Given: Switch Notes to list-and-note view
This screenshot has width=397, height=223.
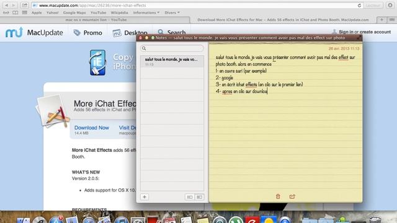Looking at the screenshot, I should pyautogui.click(x=199, y=197).
